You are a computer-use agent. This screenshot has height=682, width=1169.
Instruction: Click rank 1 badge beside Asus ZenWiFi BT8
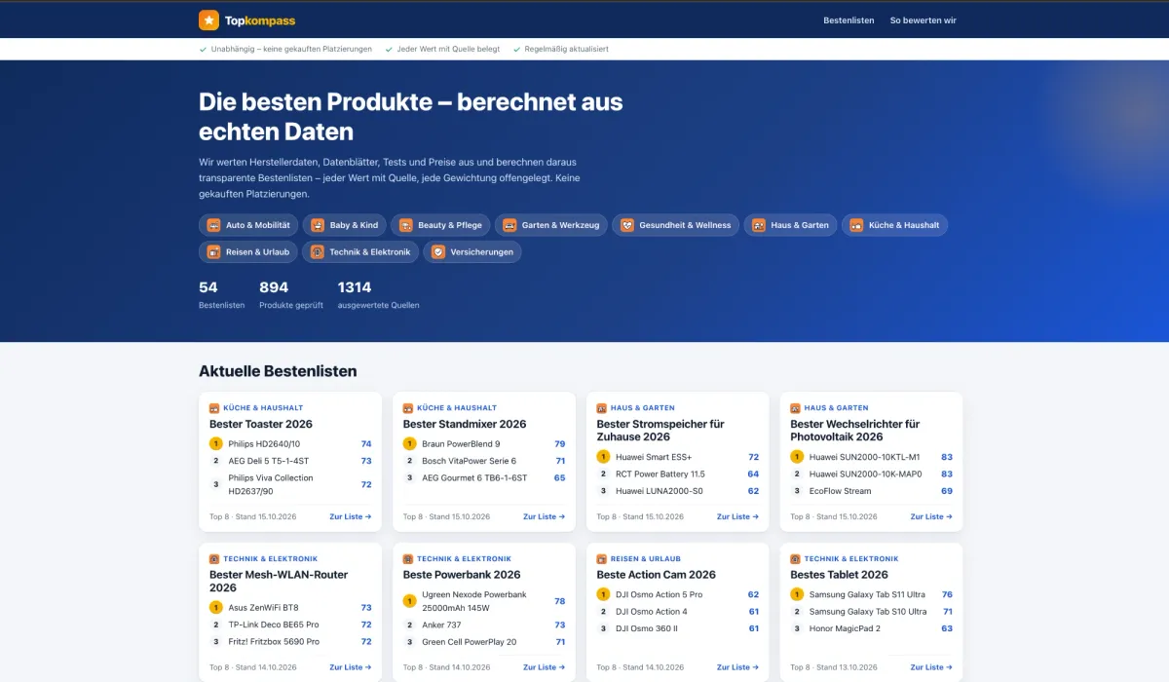[x=215, y=607]
